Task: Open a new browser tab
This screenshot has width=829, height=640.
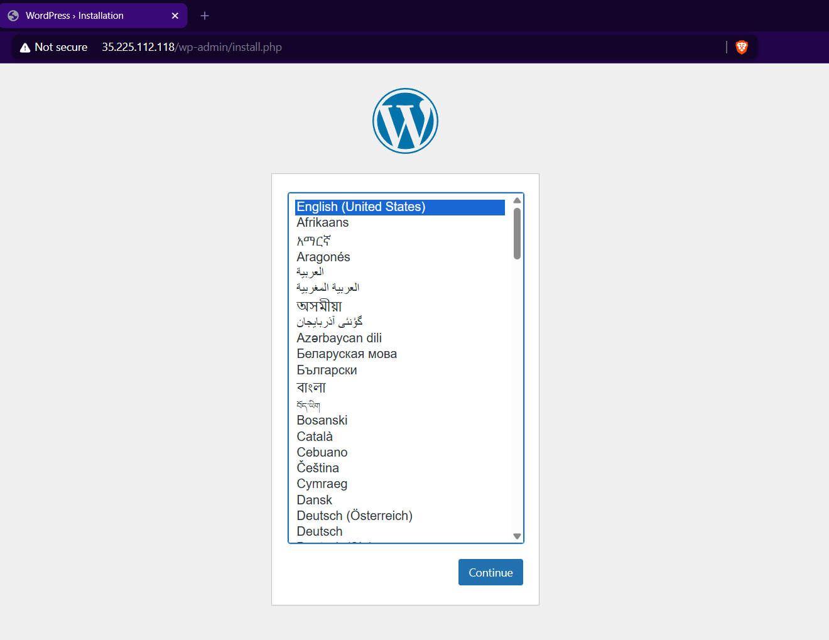Action: [205, 16]
